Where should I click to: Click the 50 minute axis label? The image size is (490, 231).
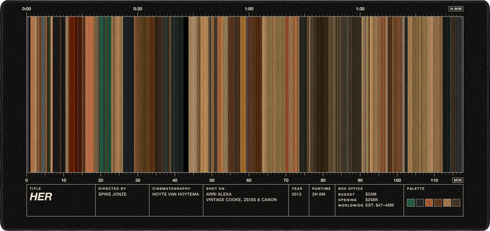coord(212,180)
